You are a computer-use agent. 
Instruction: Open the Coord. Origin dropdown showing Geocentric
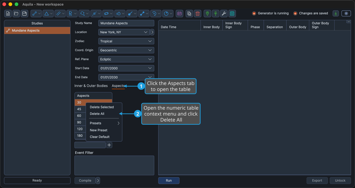pyautogui.click(x=126, y=50)
